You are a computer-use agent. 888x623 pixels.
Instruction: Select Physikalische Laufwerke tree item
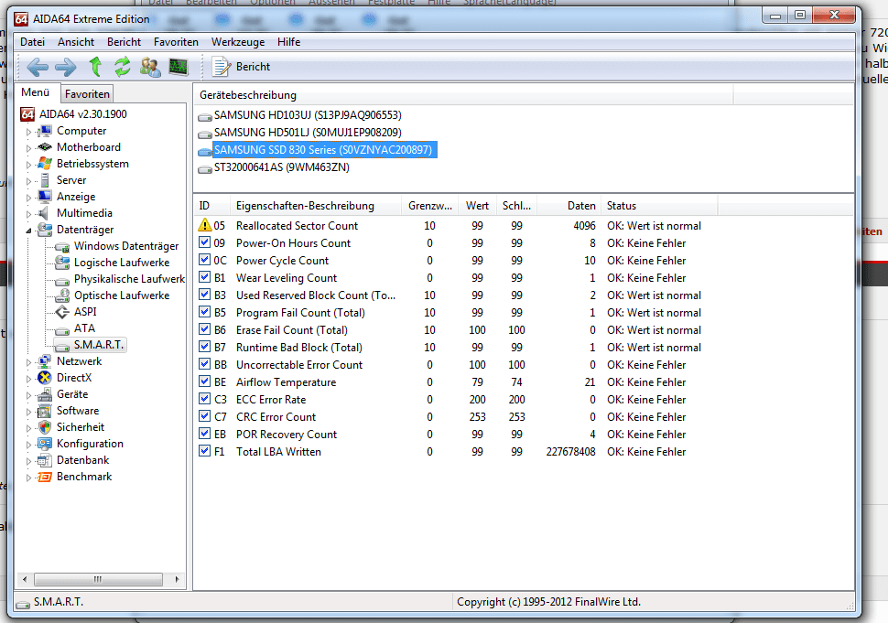(129, 279)
